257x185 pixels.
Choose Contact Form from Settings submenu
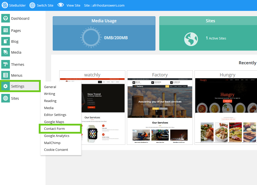click(54, 129)
